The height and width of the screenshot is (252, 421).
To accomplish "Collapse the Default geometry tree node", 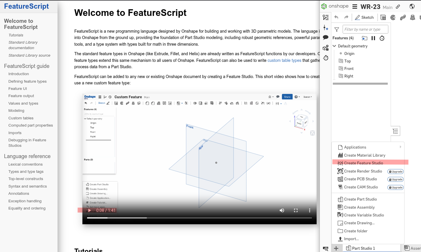I will coord(335,46).
